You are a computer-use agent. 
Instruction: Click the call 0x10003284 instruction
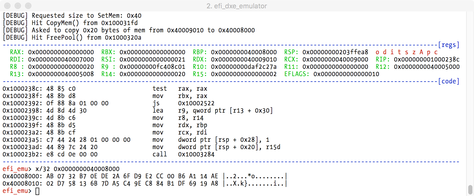(x=183, y=154)
